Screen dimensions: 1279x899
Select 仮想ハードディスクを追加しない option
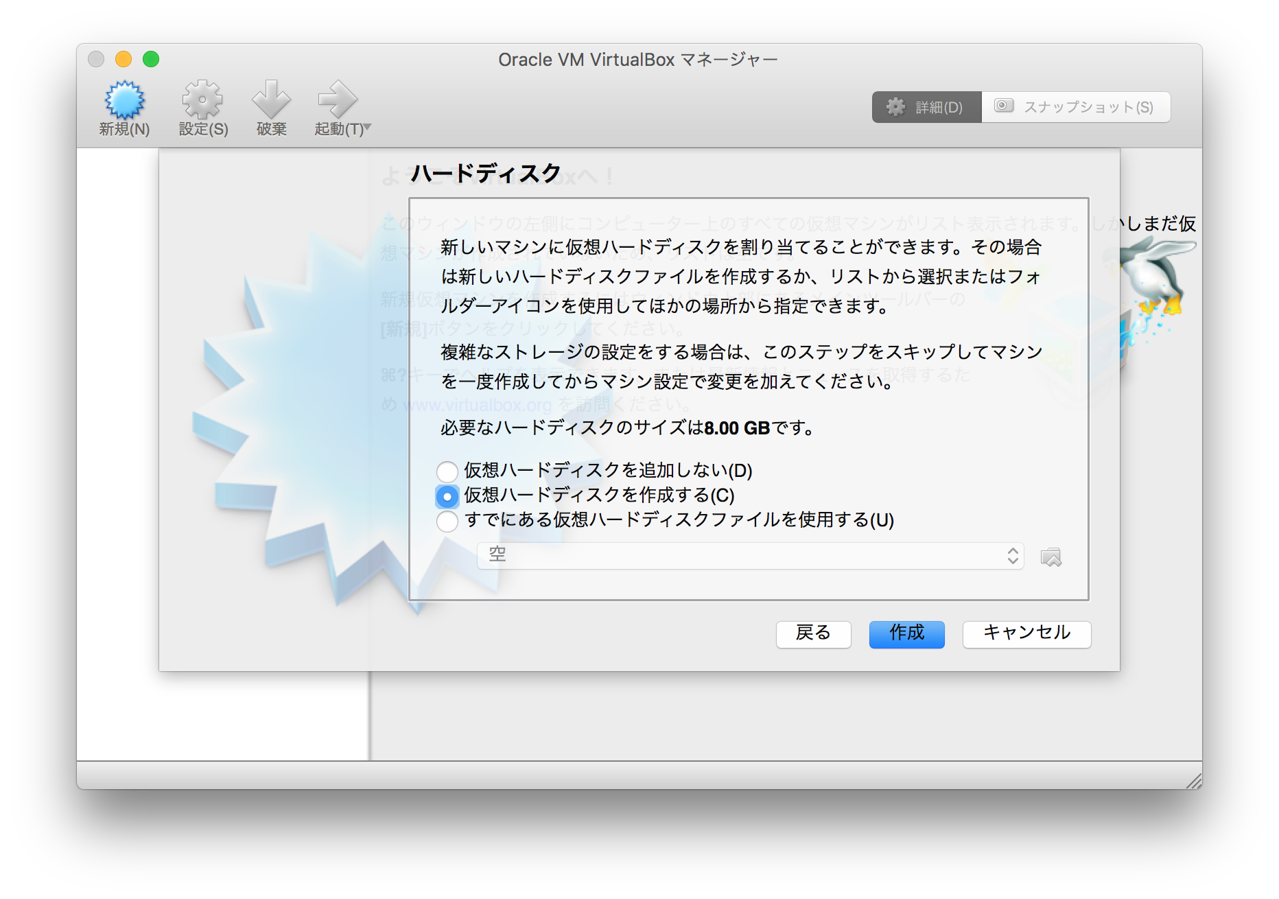tap(447, 471)
